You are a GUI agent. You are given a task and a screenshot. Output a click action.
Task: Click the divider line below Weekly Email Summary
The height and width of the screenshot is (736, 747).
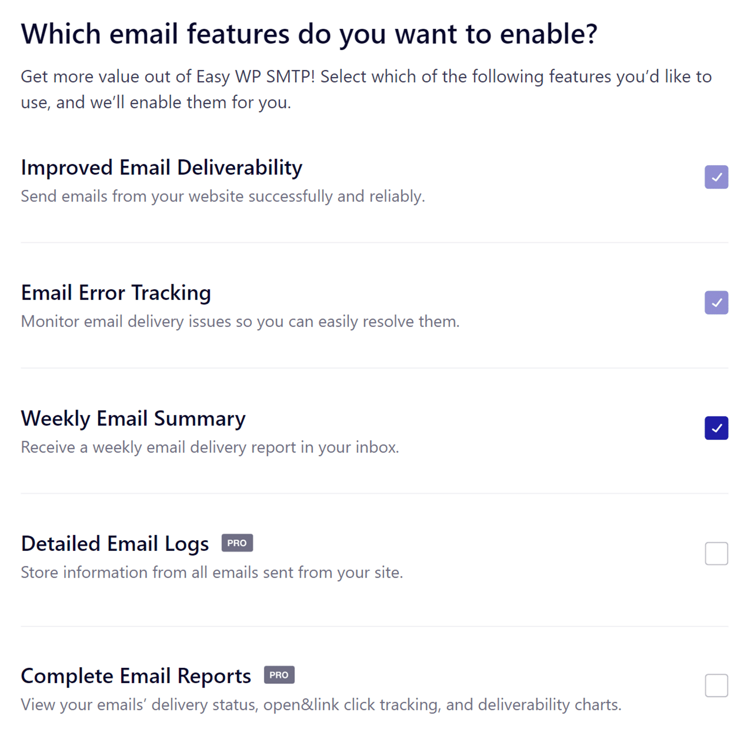click(x=373, y=493)
